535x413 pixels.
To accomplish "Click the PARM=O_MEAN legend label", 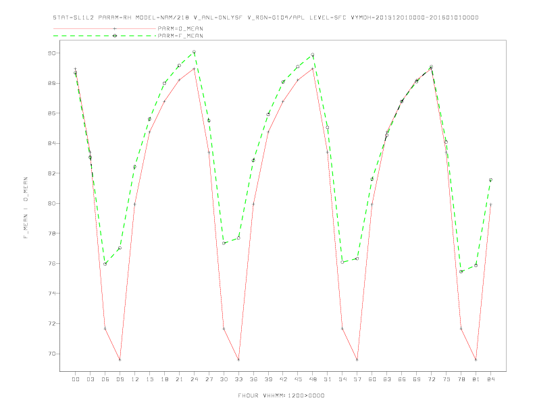I will 180,28.
